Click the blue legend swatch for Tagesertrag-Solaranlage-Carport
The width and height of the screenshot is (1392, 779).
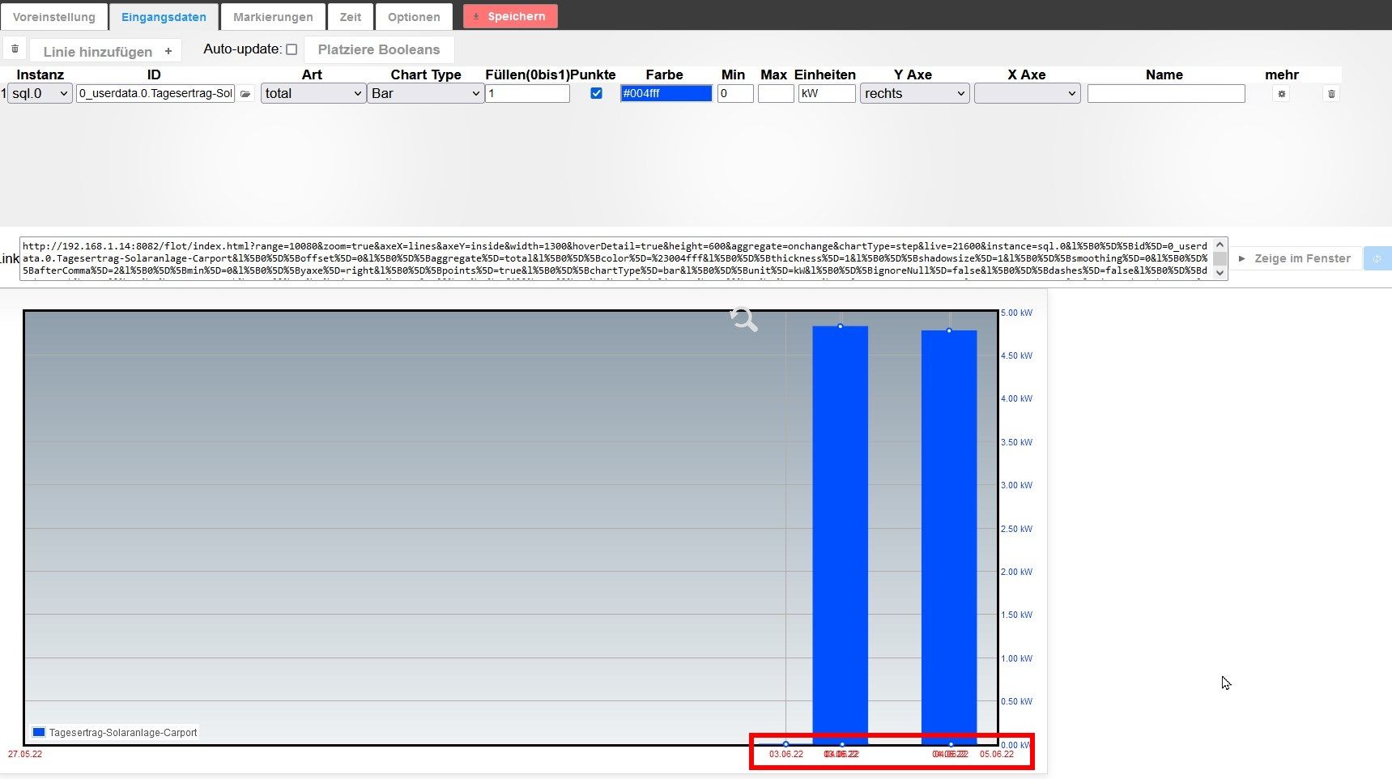coord(38,732)
